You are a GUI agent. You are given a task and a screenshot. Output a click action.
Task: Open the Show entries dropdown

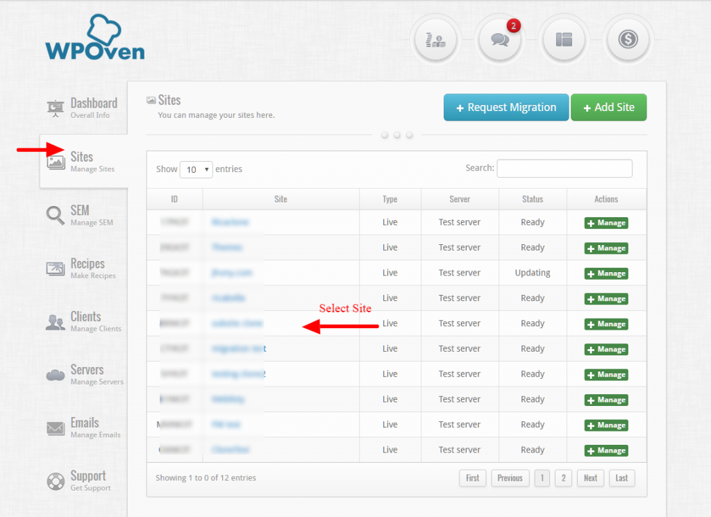pyautogui.click(x=196, y=169)
